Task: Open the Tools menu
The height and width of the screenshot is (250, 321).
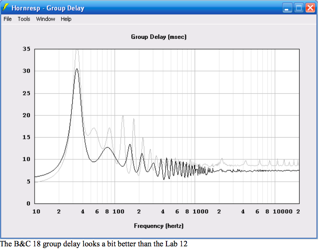Action: 24,19
